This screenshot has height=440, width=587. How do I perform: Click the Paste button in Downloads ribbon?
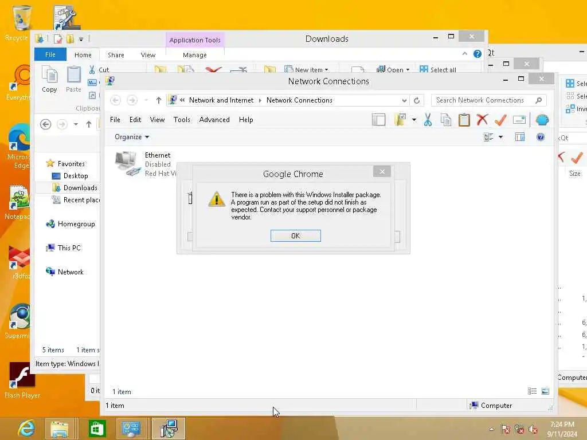[73, 79]
